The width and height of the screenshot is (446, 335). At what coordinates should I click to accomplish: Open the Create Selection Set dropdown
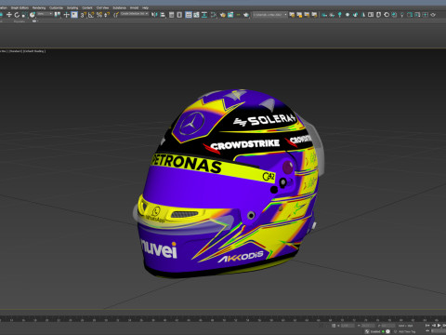coord(135,14)
